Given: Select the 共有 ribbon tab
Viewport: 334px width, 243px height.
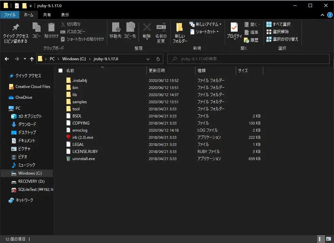Looking at the screenshot, I should point(47,15).
